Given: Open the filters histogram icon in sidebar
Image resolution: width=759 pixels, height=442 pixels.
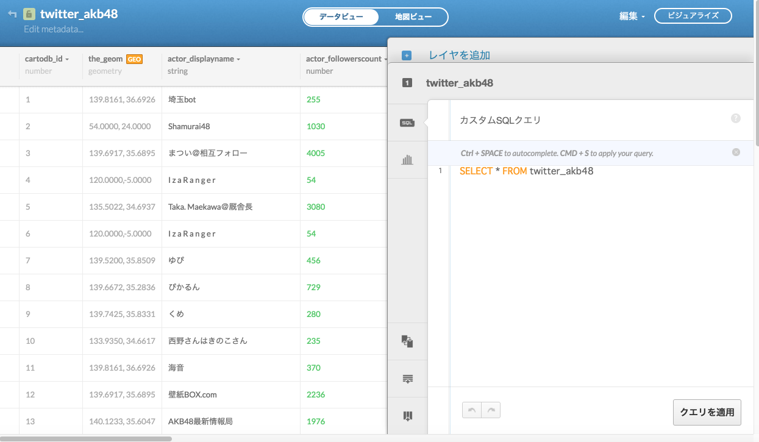Looking at the screenshot, I should click(x=407, y=160).
